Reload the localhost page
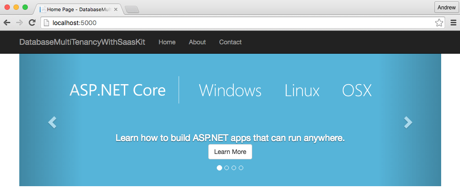The width and height of the screenshot is (460, 192). [32, 22]
